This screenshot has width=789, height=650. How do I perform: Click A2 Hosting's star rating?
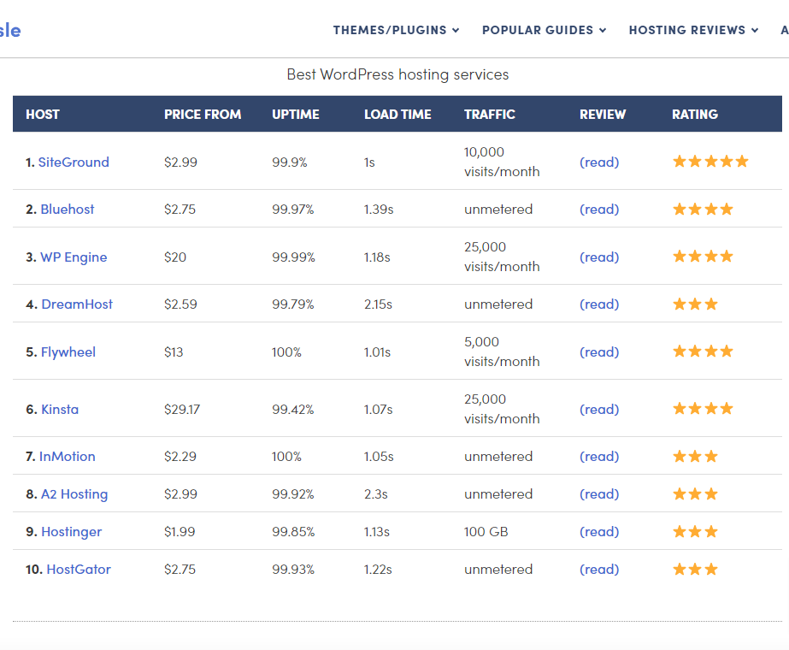(x=696, y=494)
